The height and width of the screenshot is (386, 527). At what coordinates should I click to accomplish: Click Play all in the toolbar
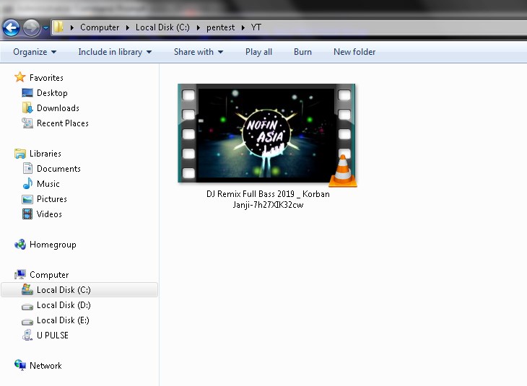[x=258, y=52]
